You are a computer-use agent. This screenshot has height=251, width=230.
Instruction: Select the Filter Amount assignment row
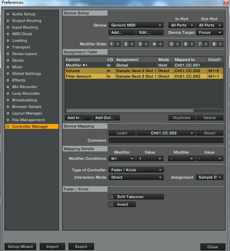143,76
